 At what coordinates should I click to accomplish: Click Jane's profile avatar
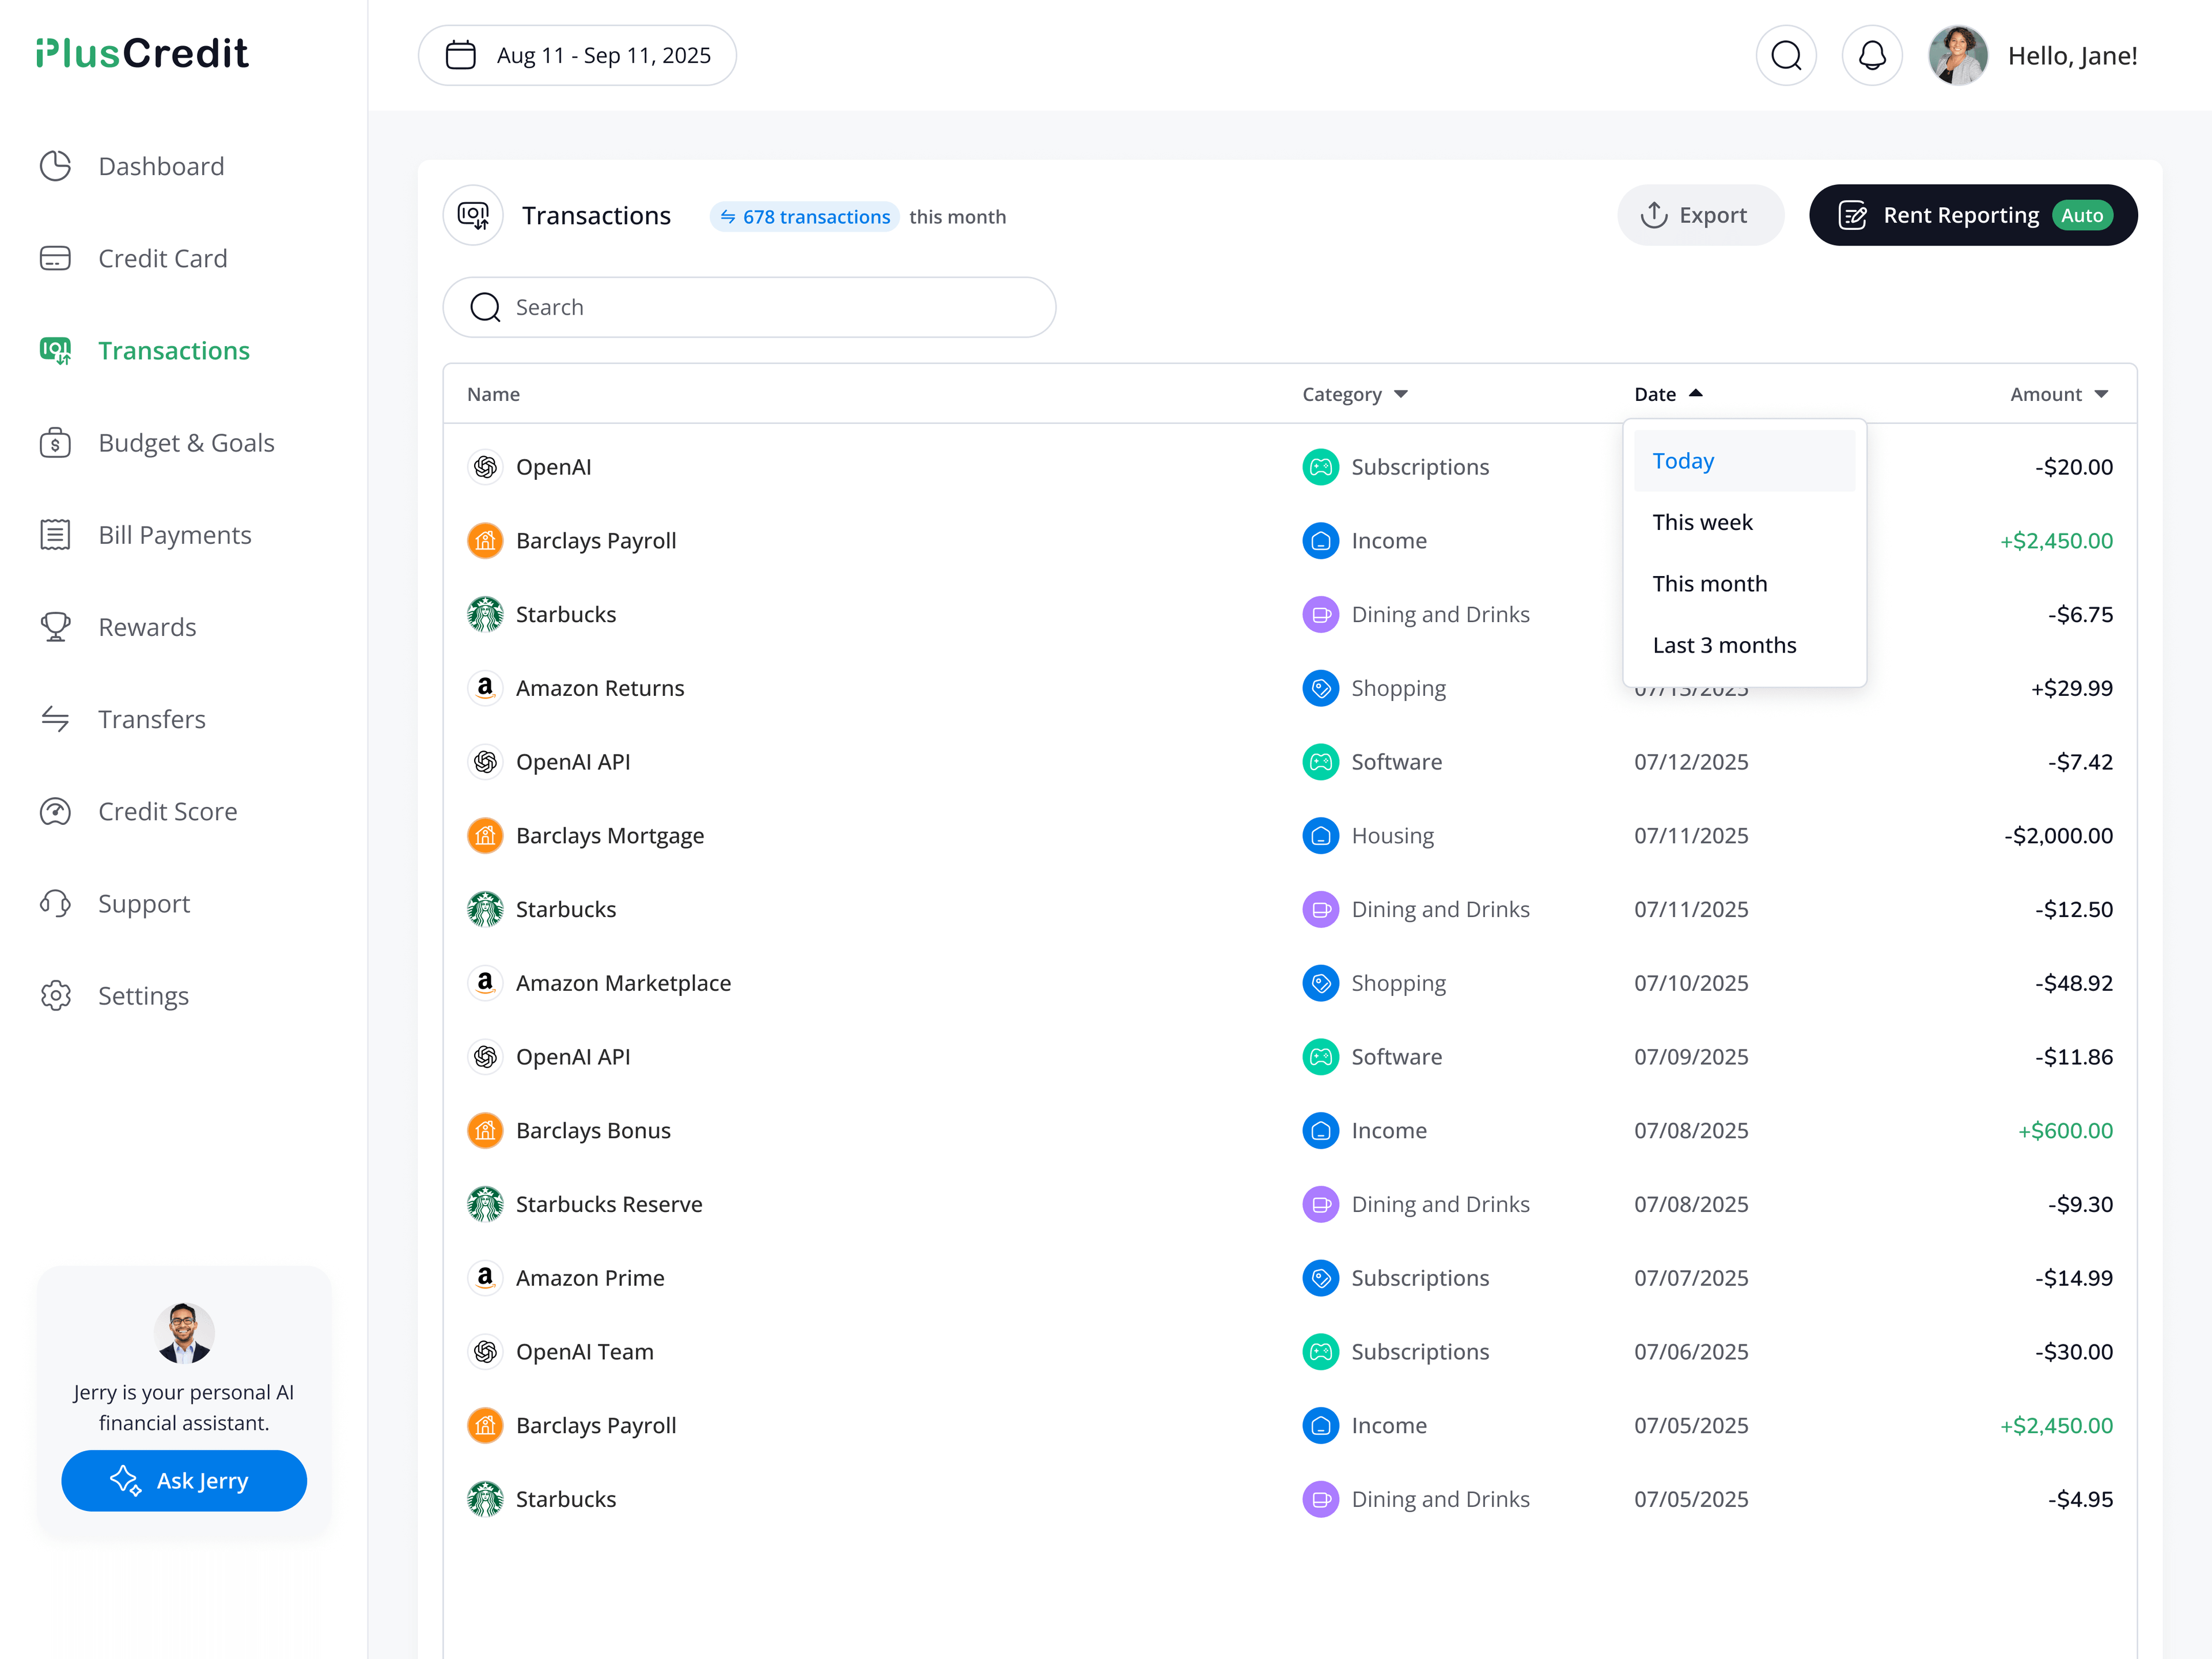[x=1958, y=55]
